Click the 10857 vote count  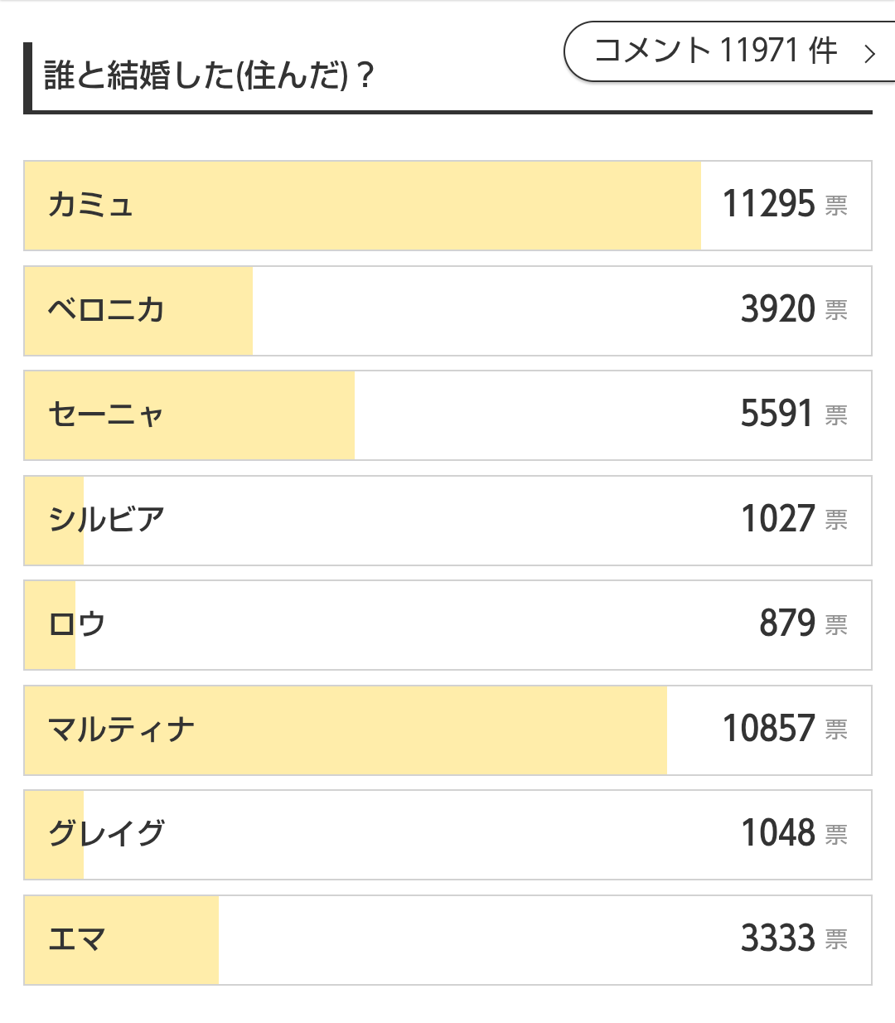(x=769, y=729)
